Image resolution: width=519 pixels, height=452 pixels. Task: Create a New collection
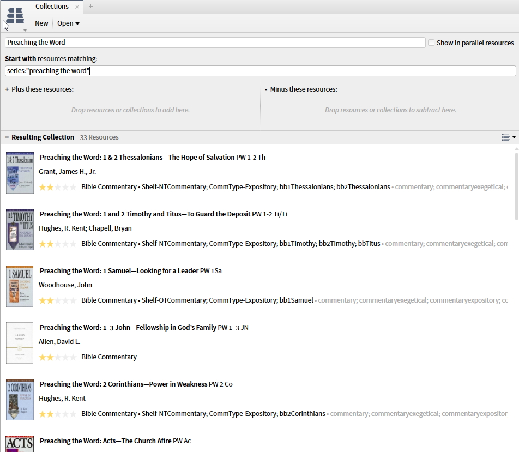coord(41,23)
